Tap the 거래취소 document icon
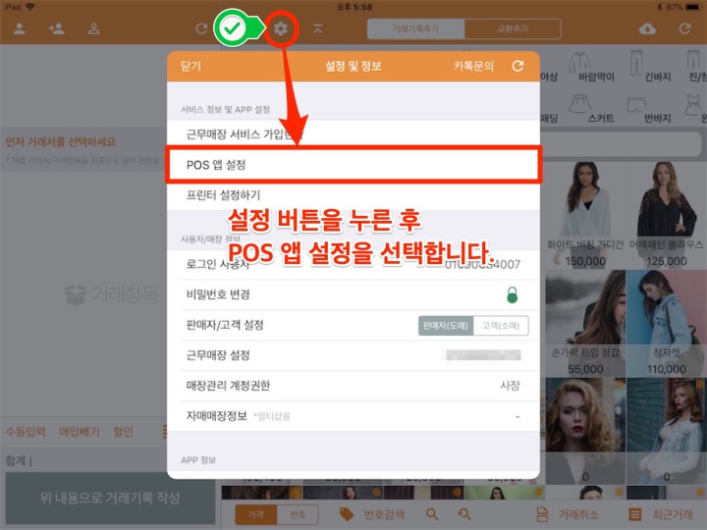Viewport: 707px width, 530px height. (x=542, y=514)
